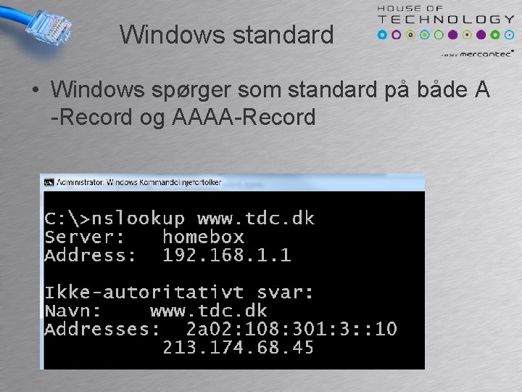Click the solid green circle with white center
This screenshot has width=522, height=392.
[495, 35]
